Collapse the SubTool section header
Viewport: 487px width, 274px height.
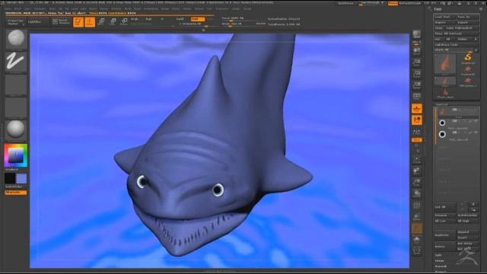coord(441,105)
